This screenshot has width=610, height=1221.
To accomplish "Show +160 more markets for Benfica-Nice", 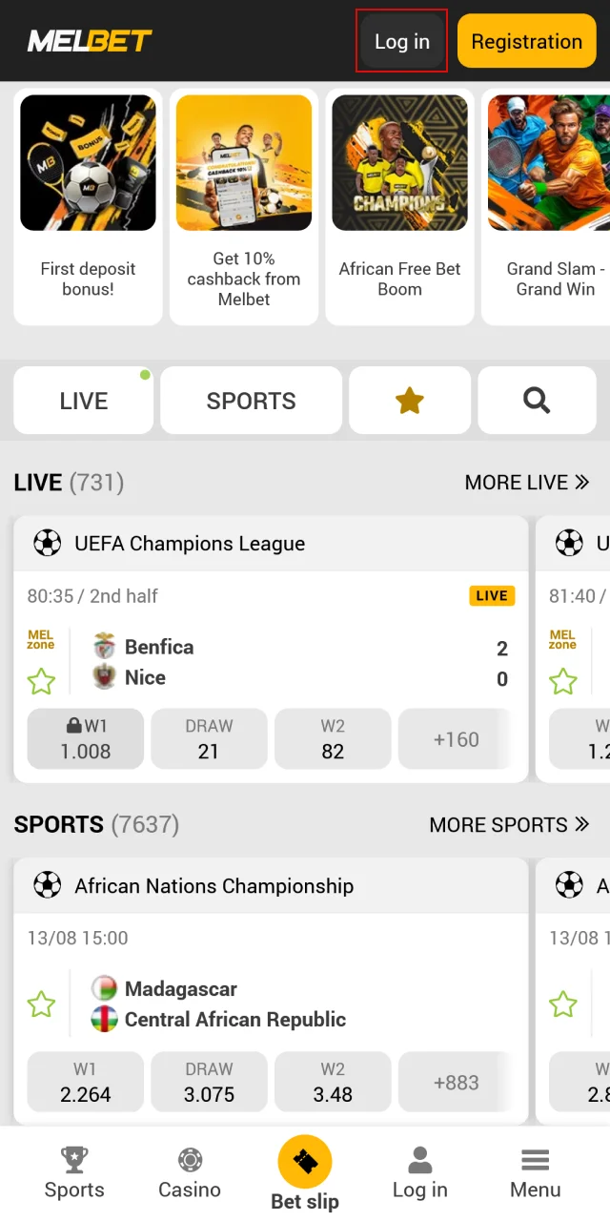I will click(x=456, y=739).
